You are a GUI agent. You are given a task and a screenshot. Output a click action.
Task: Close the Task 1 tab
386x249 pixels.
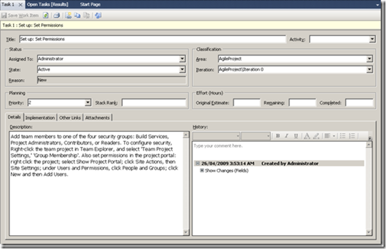point(20,5)
